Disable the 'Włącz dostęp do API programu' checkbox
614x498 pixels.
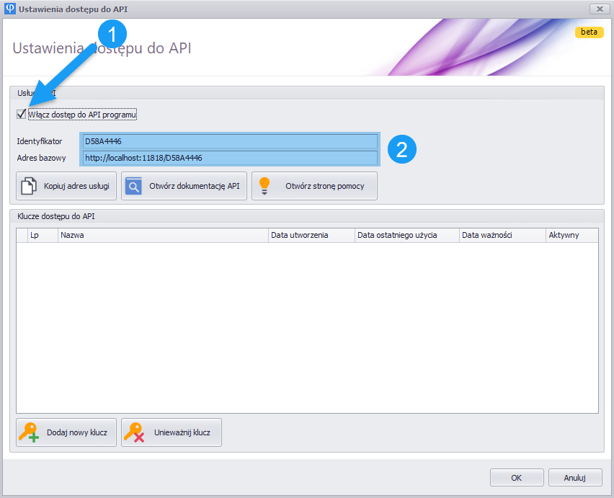[21, 114]
